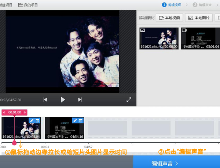Click the video type icon on 《光辉岁月》 material

click(x=184, y=30)
